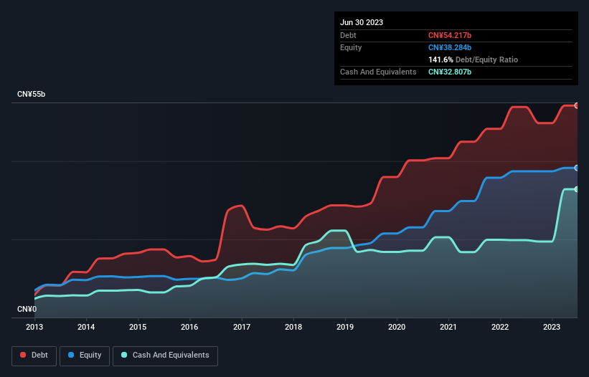Click the red Debt endpoint marker

tap(577, 106)
